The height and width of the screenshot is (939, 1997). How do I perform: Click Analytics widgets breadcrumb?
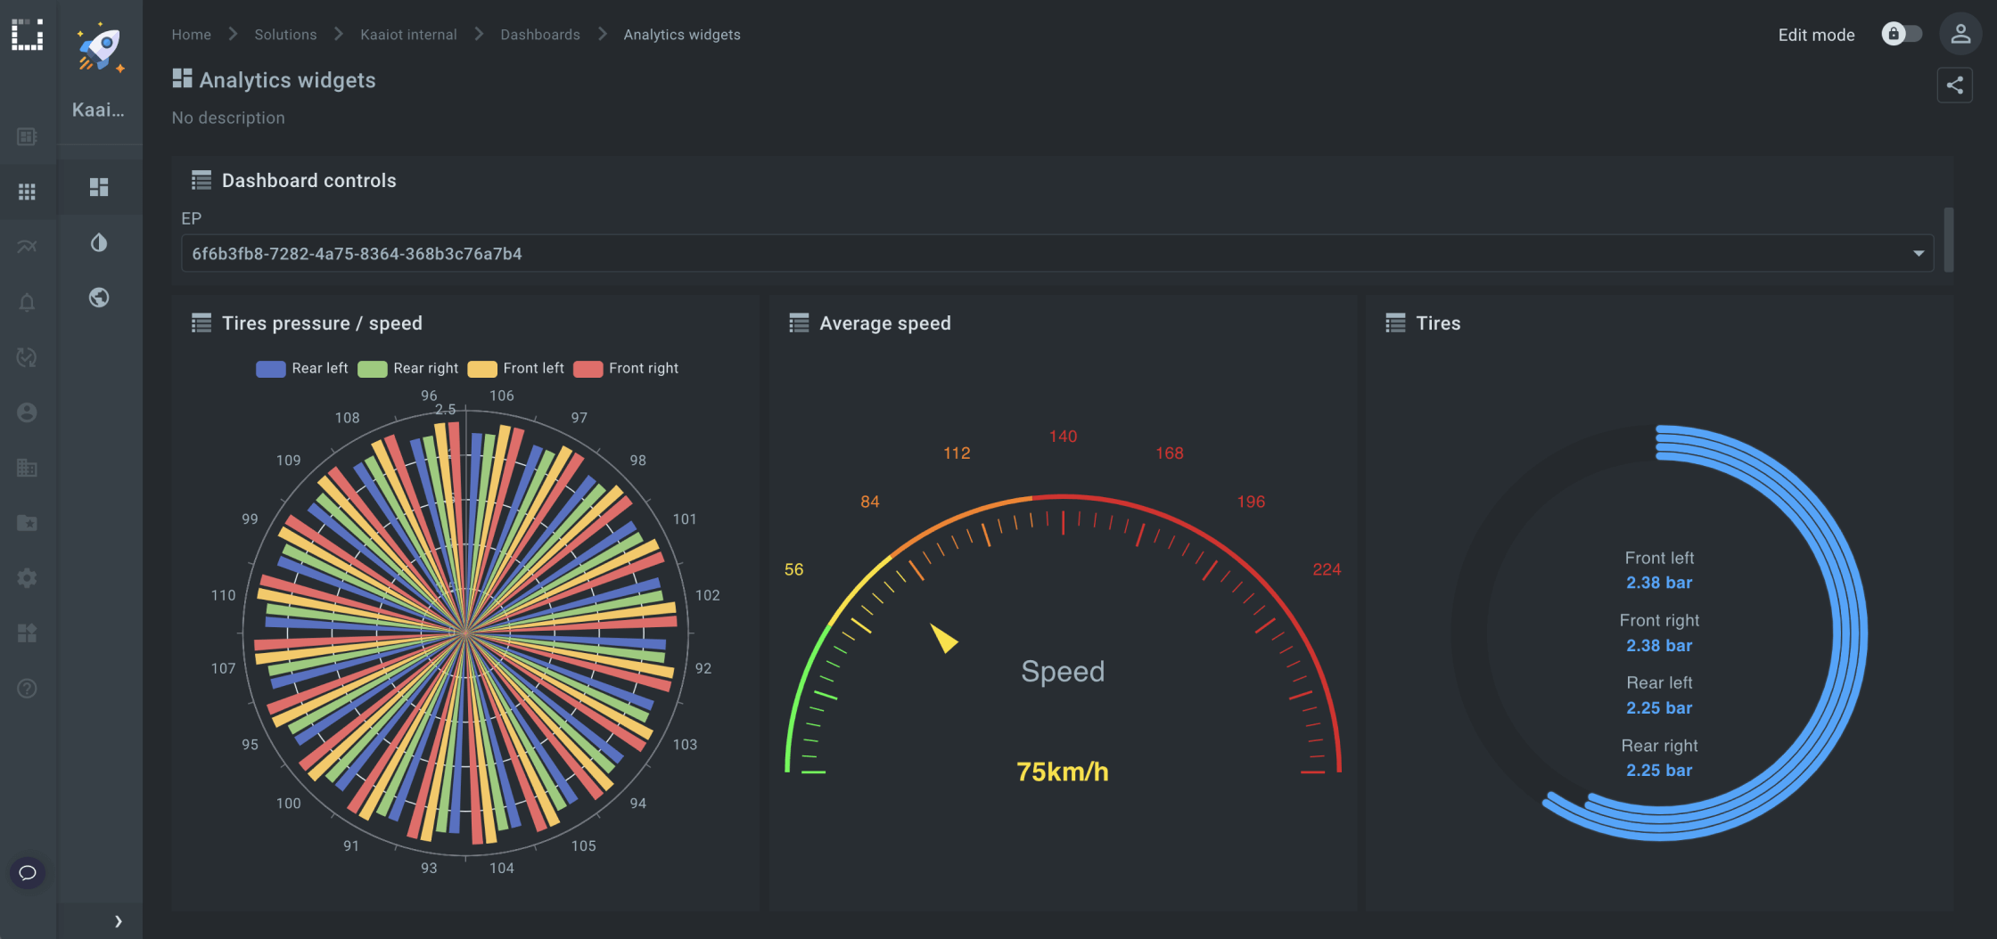[682, 34]
